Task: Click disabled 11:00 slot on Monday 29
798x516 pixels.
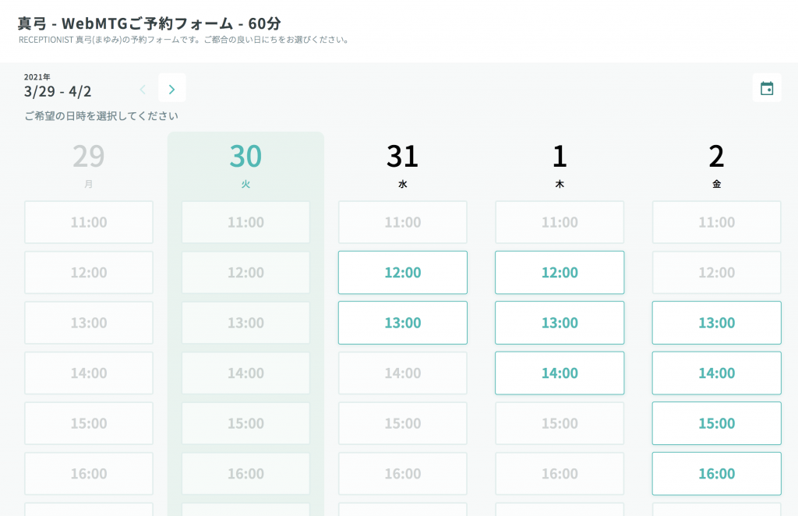Action: tap(89, 222)
